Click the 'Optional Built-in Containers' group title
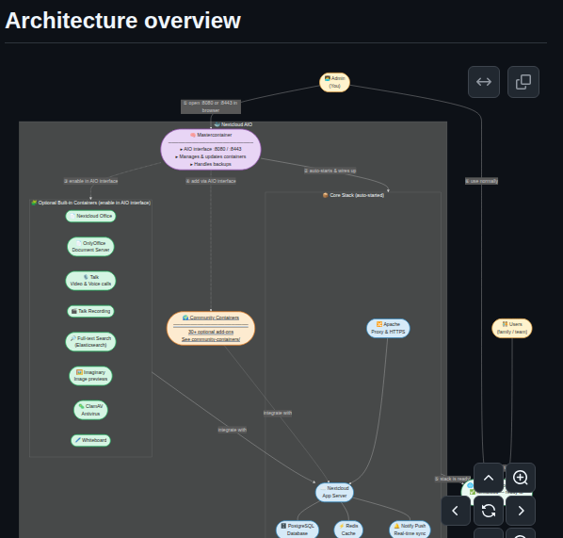This screenshot has width=563, height=538. click(x=90, y=203)
